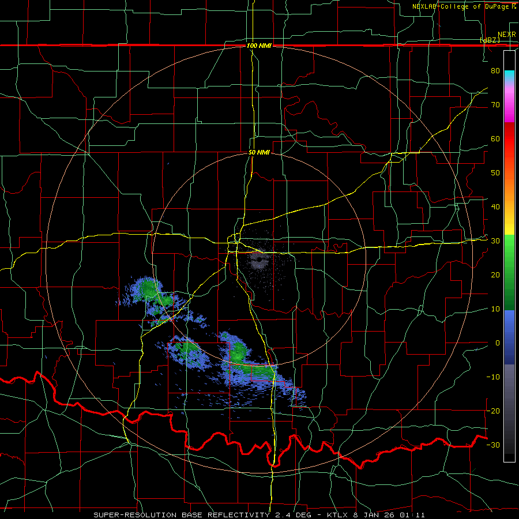
Task: Click the cyan segment of the color bar
Action: tap(509, 76)
